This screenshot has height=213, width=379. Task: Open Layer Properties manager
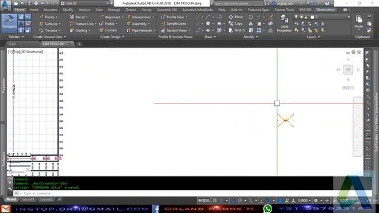tap(284, 24)
